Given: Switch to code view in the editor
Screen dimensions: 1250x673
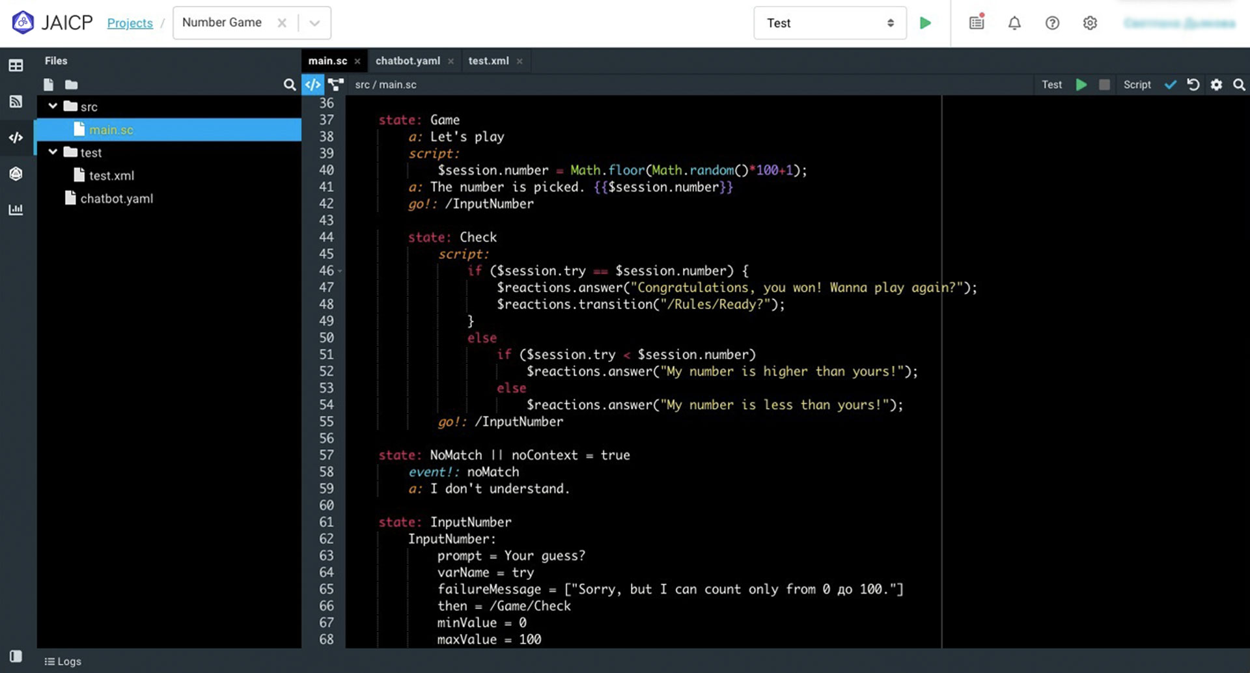Looking at the screenshot, I should (x=312, y=85).
